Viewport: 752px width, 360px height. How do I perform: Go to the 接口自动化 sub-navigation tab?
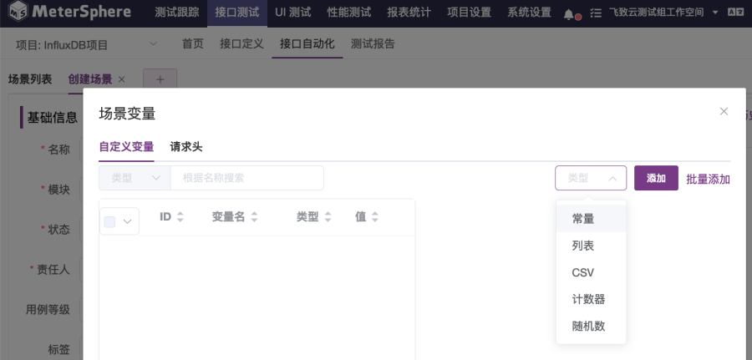tap(307, 44)
